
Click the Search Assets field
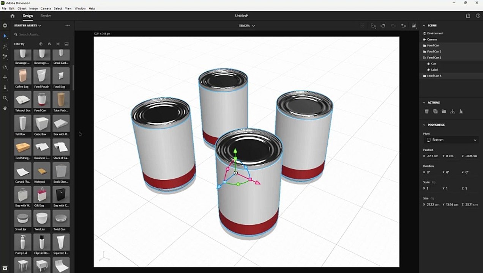pyautogui.click(x=42, y=35)
